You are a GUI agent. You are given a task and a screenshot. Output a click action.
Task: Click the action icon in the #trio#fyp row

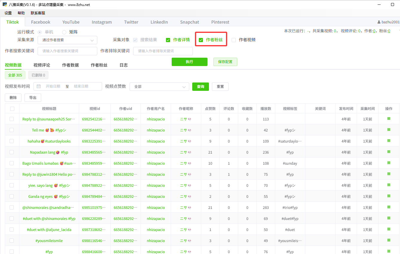(389, 207)
